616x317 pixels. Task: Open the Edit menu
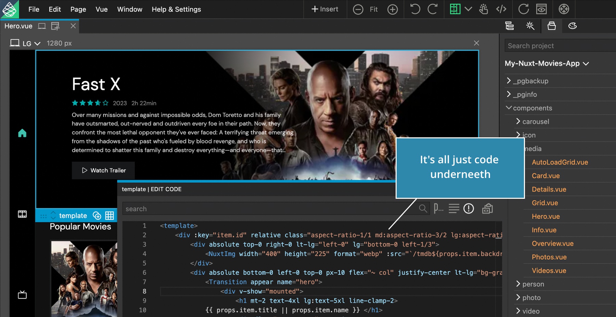tap(55, 9)
